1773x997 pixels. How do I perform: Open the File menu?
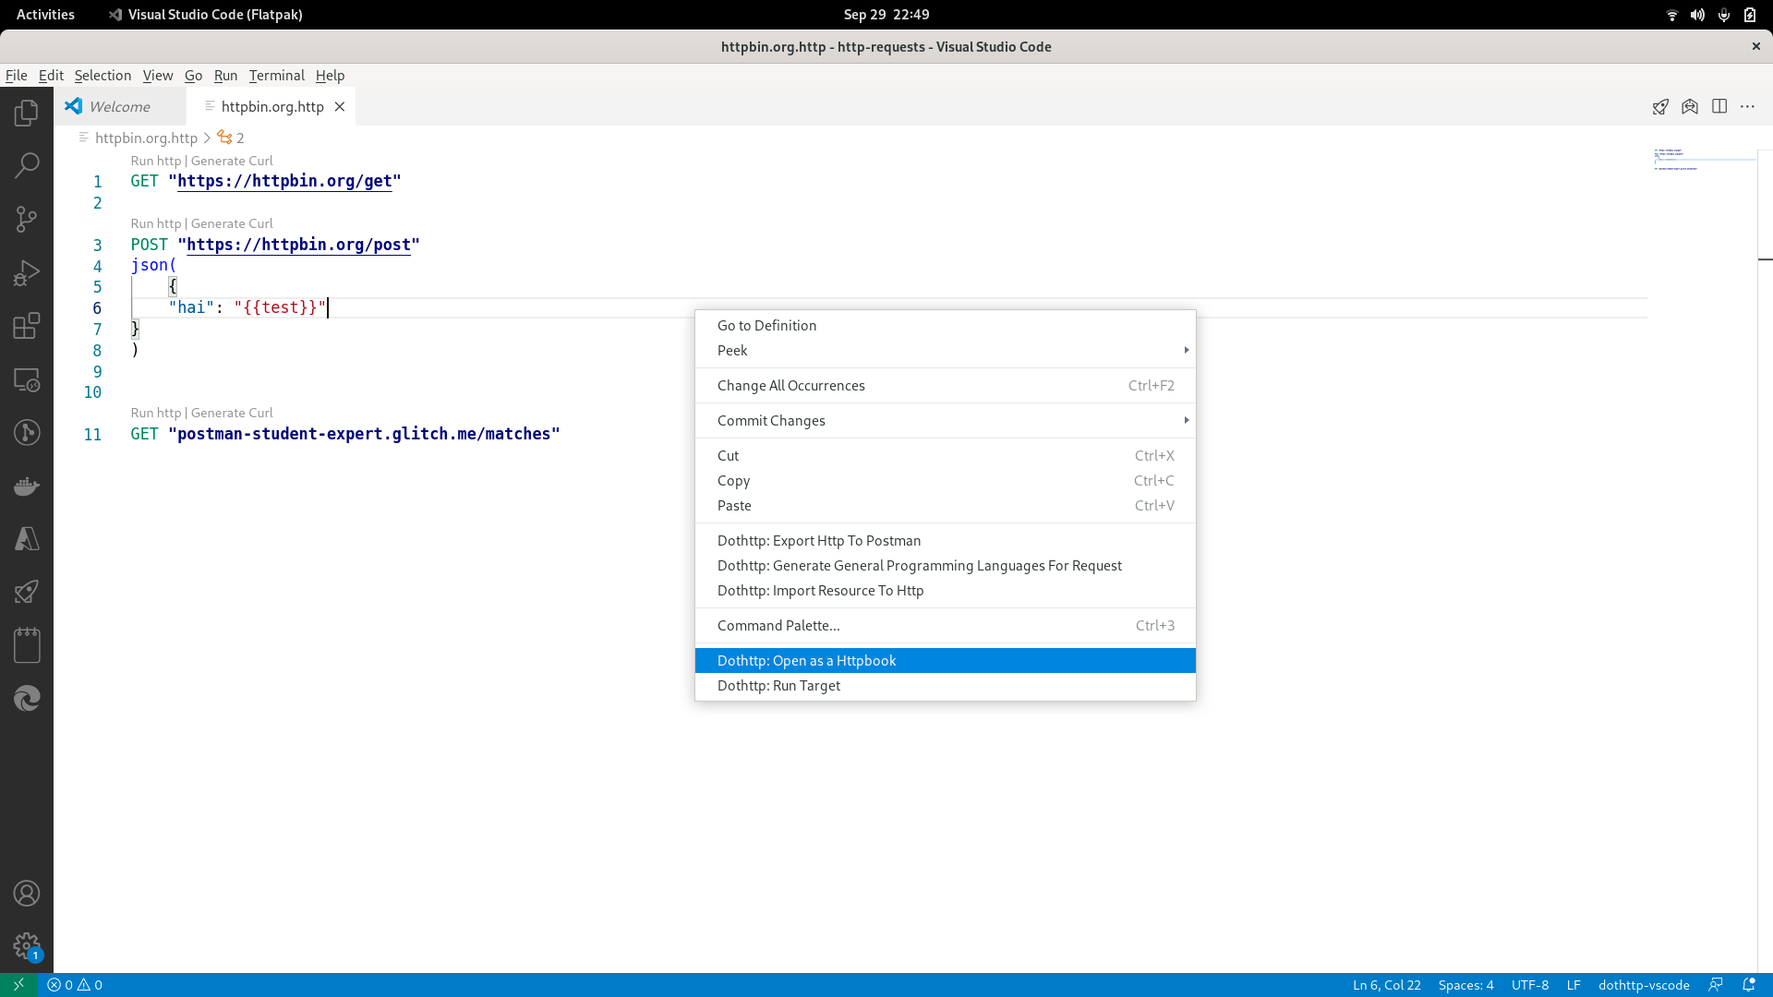17,76
